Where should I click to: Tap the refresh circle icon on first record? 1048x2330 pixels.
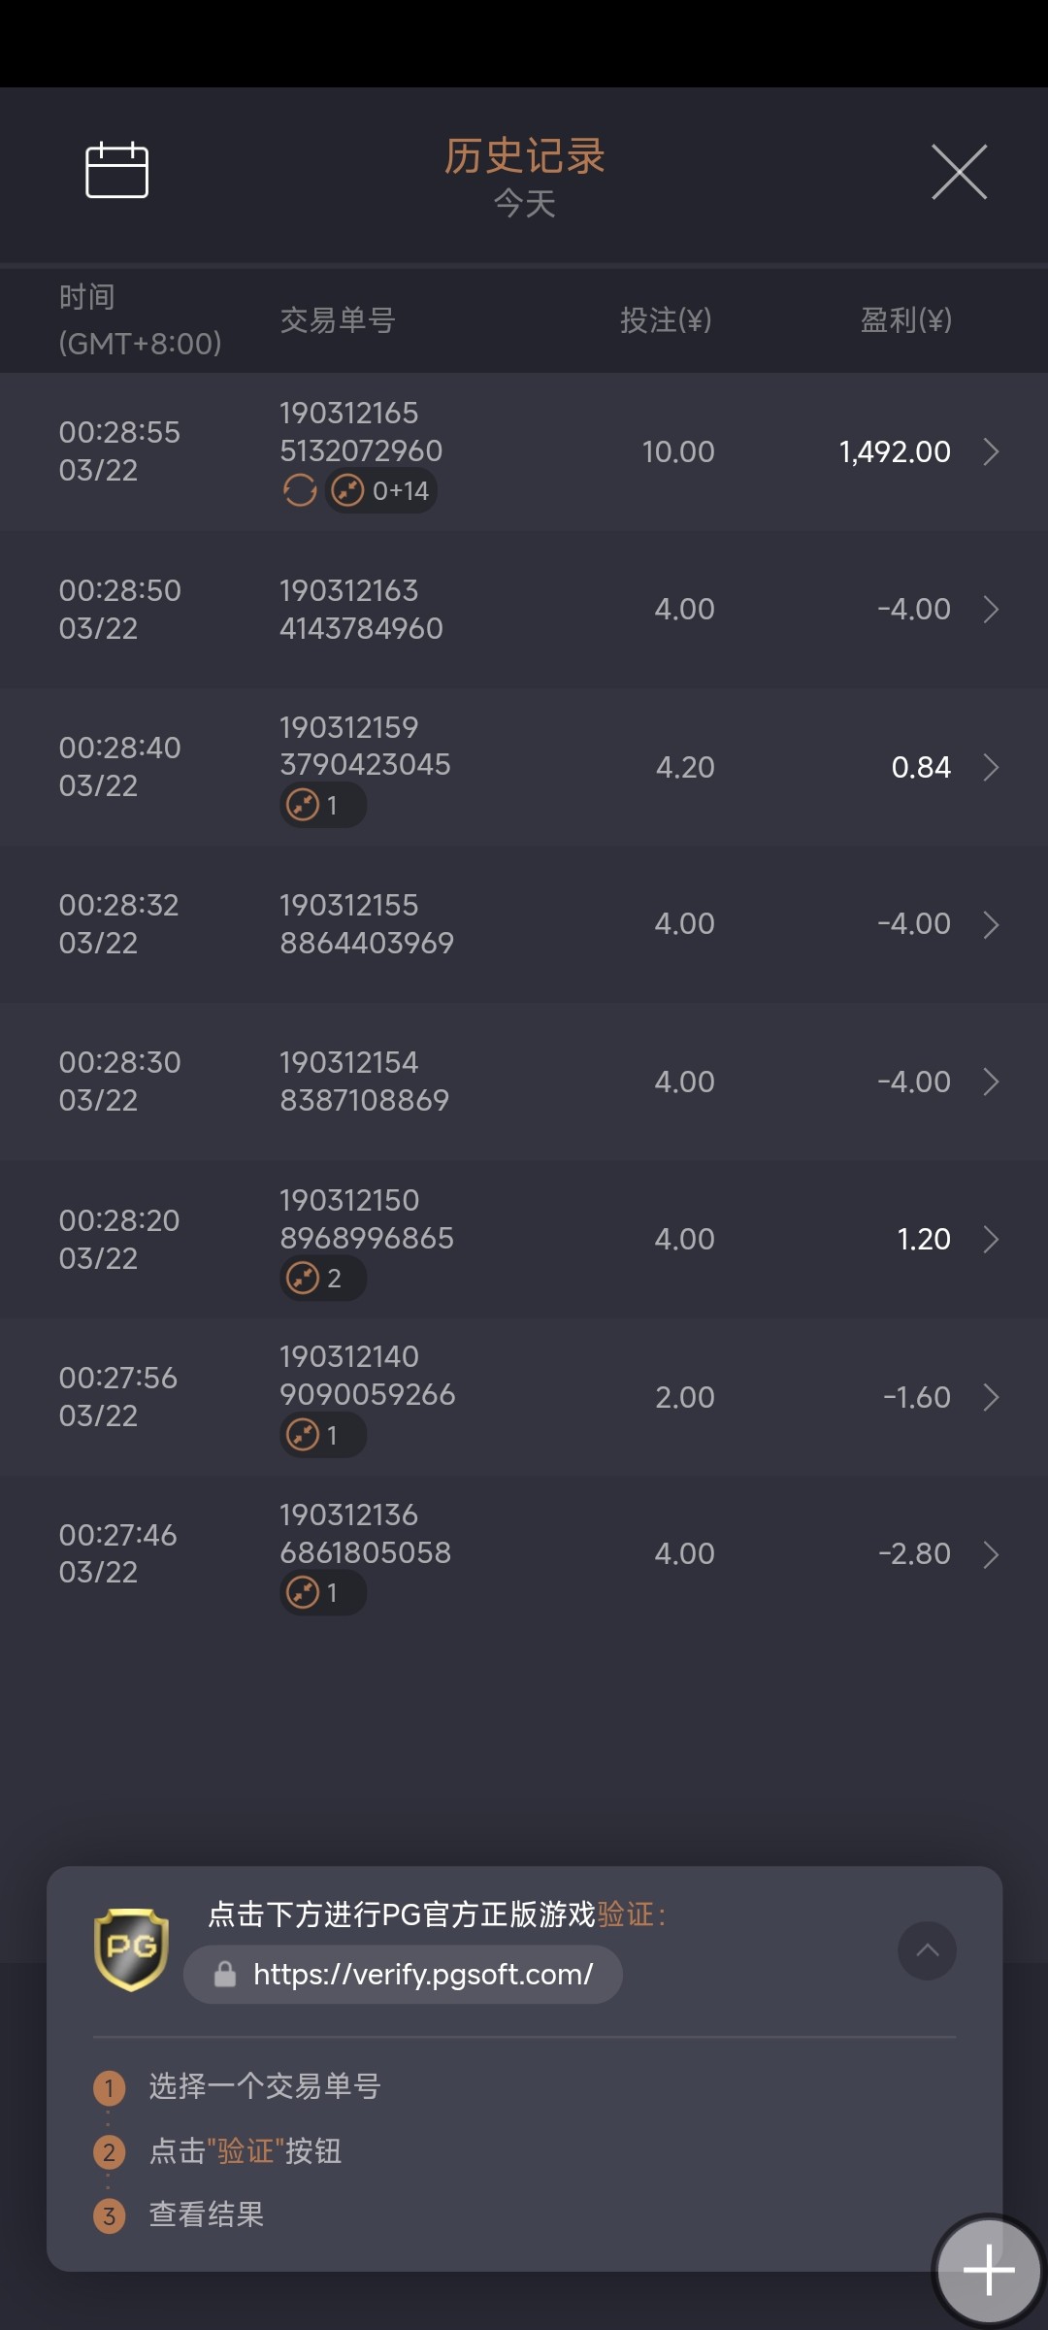[x=300, y=491]
